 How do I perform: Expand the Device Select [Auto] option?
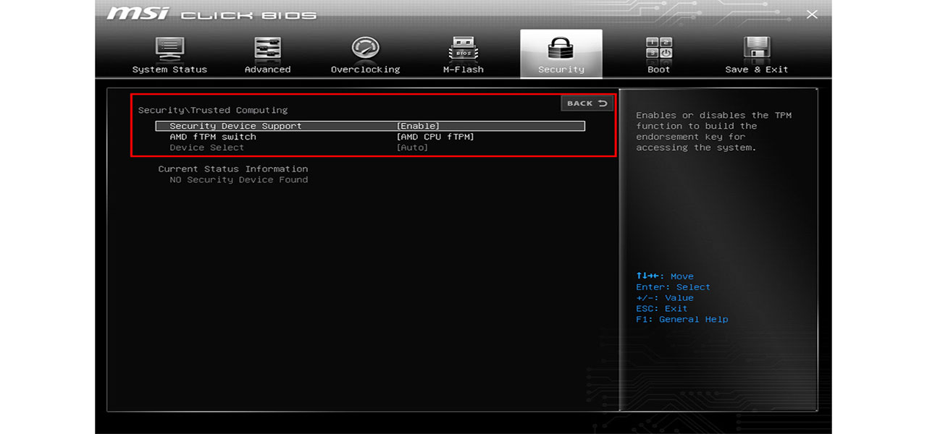tap(412, 148)
